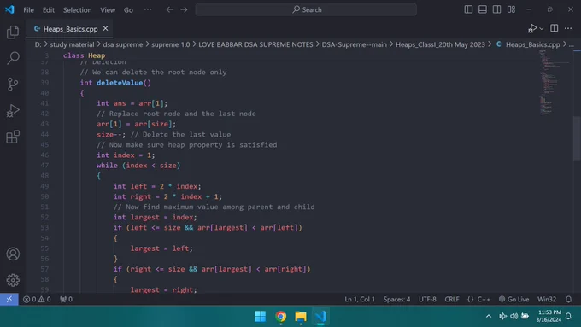Image resolution: width=581 pixels, height=327 pixels.
Task: Start the Go Live server
Action: [514, 299]
